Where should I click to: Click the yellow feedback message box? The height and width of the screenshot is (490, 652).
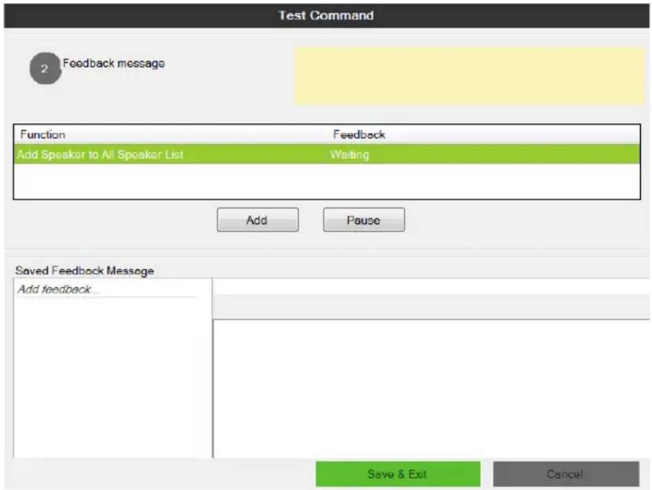coord(469,76)
